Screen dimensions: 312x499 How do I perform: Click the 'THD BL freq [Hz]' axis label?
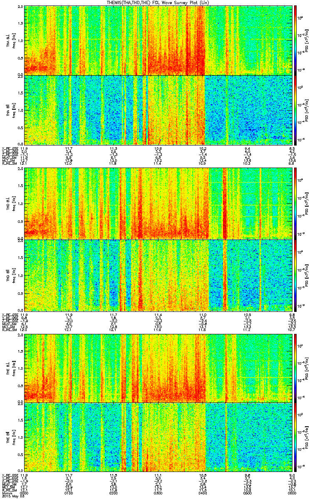pos(10,203)
